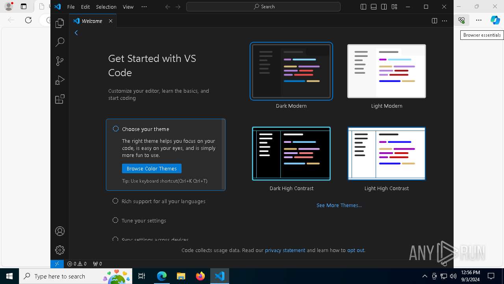Open Edge Copilot icon
504x284 pixels.
(495, 20)
